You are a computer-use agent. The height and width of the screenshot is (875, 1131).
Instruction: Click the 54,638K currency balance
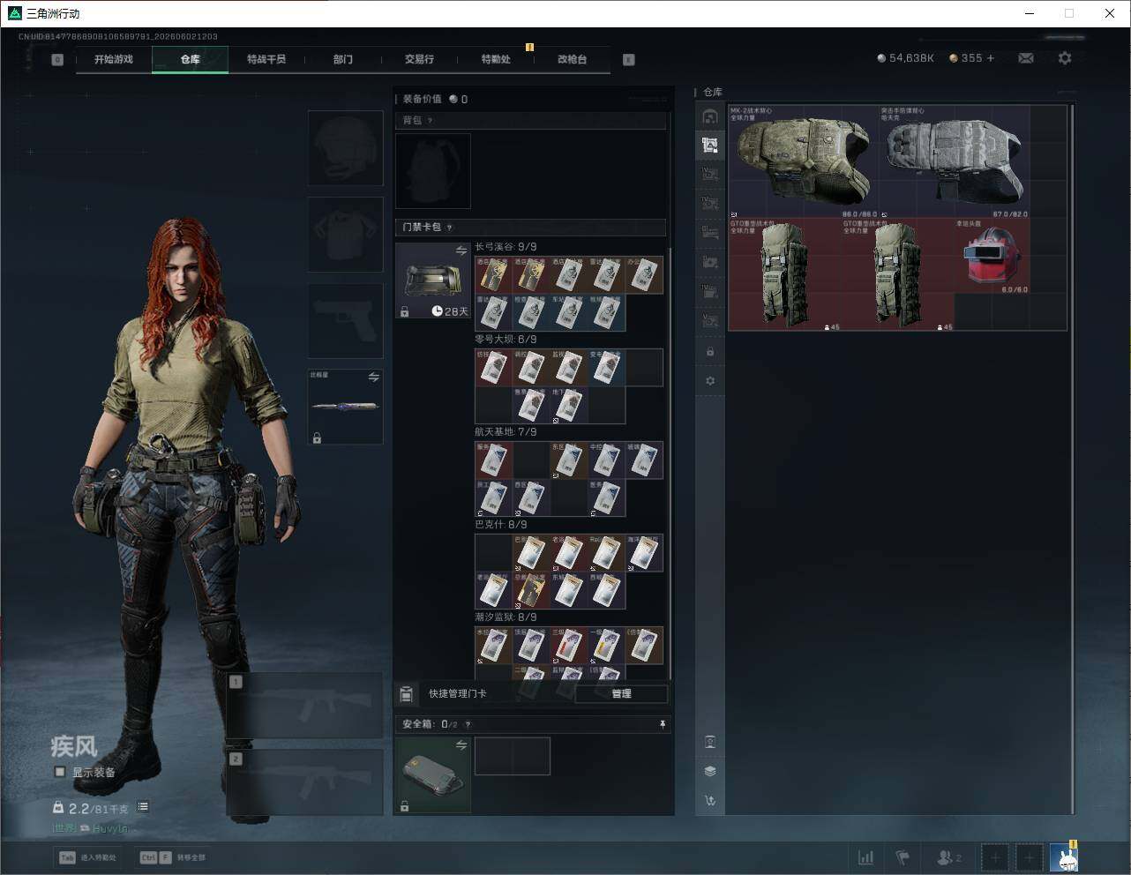click(905, 58)
